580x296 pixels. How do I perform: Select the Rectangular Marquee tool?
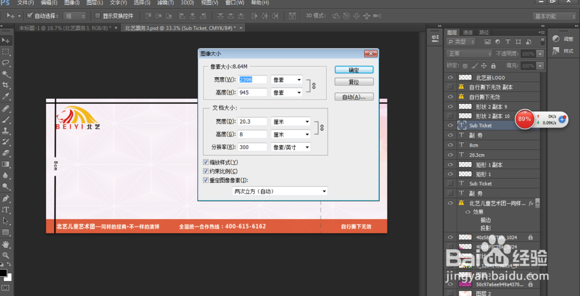6,52
